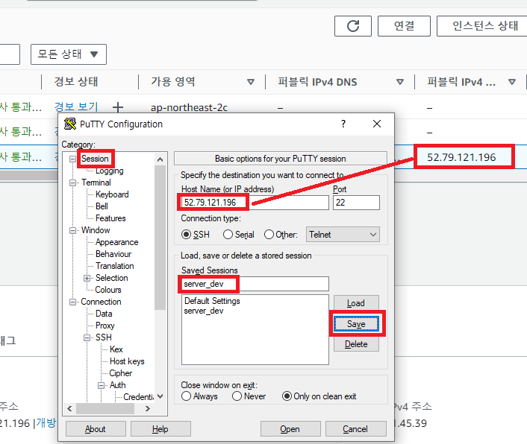Select Logging category in tree
Viewport: 527px width, 444px height.
point(110,171)
